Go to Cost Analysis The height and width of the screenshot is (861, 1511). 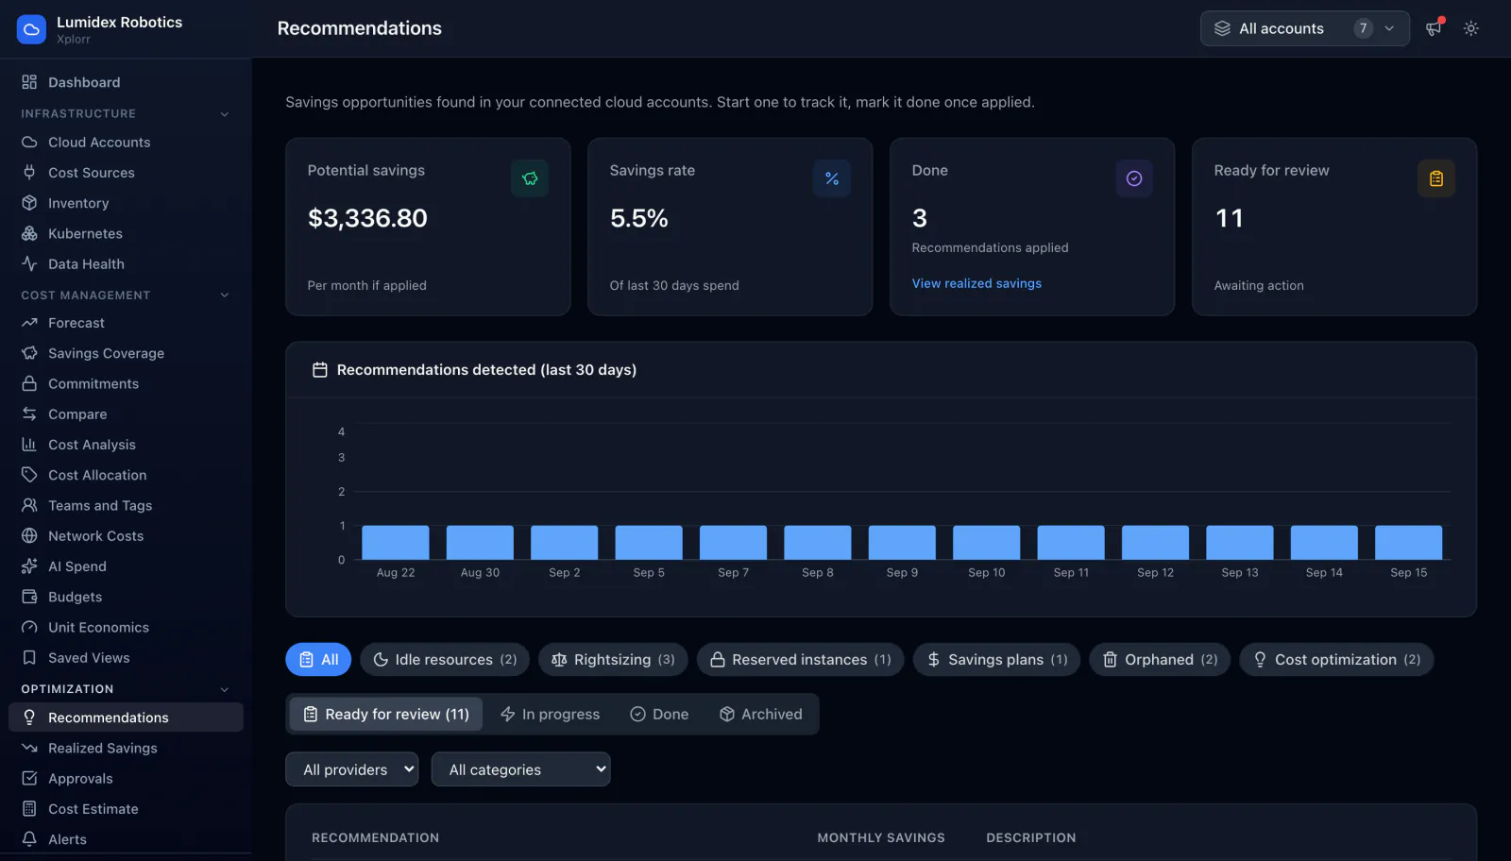click(x=126, y=445)
